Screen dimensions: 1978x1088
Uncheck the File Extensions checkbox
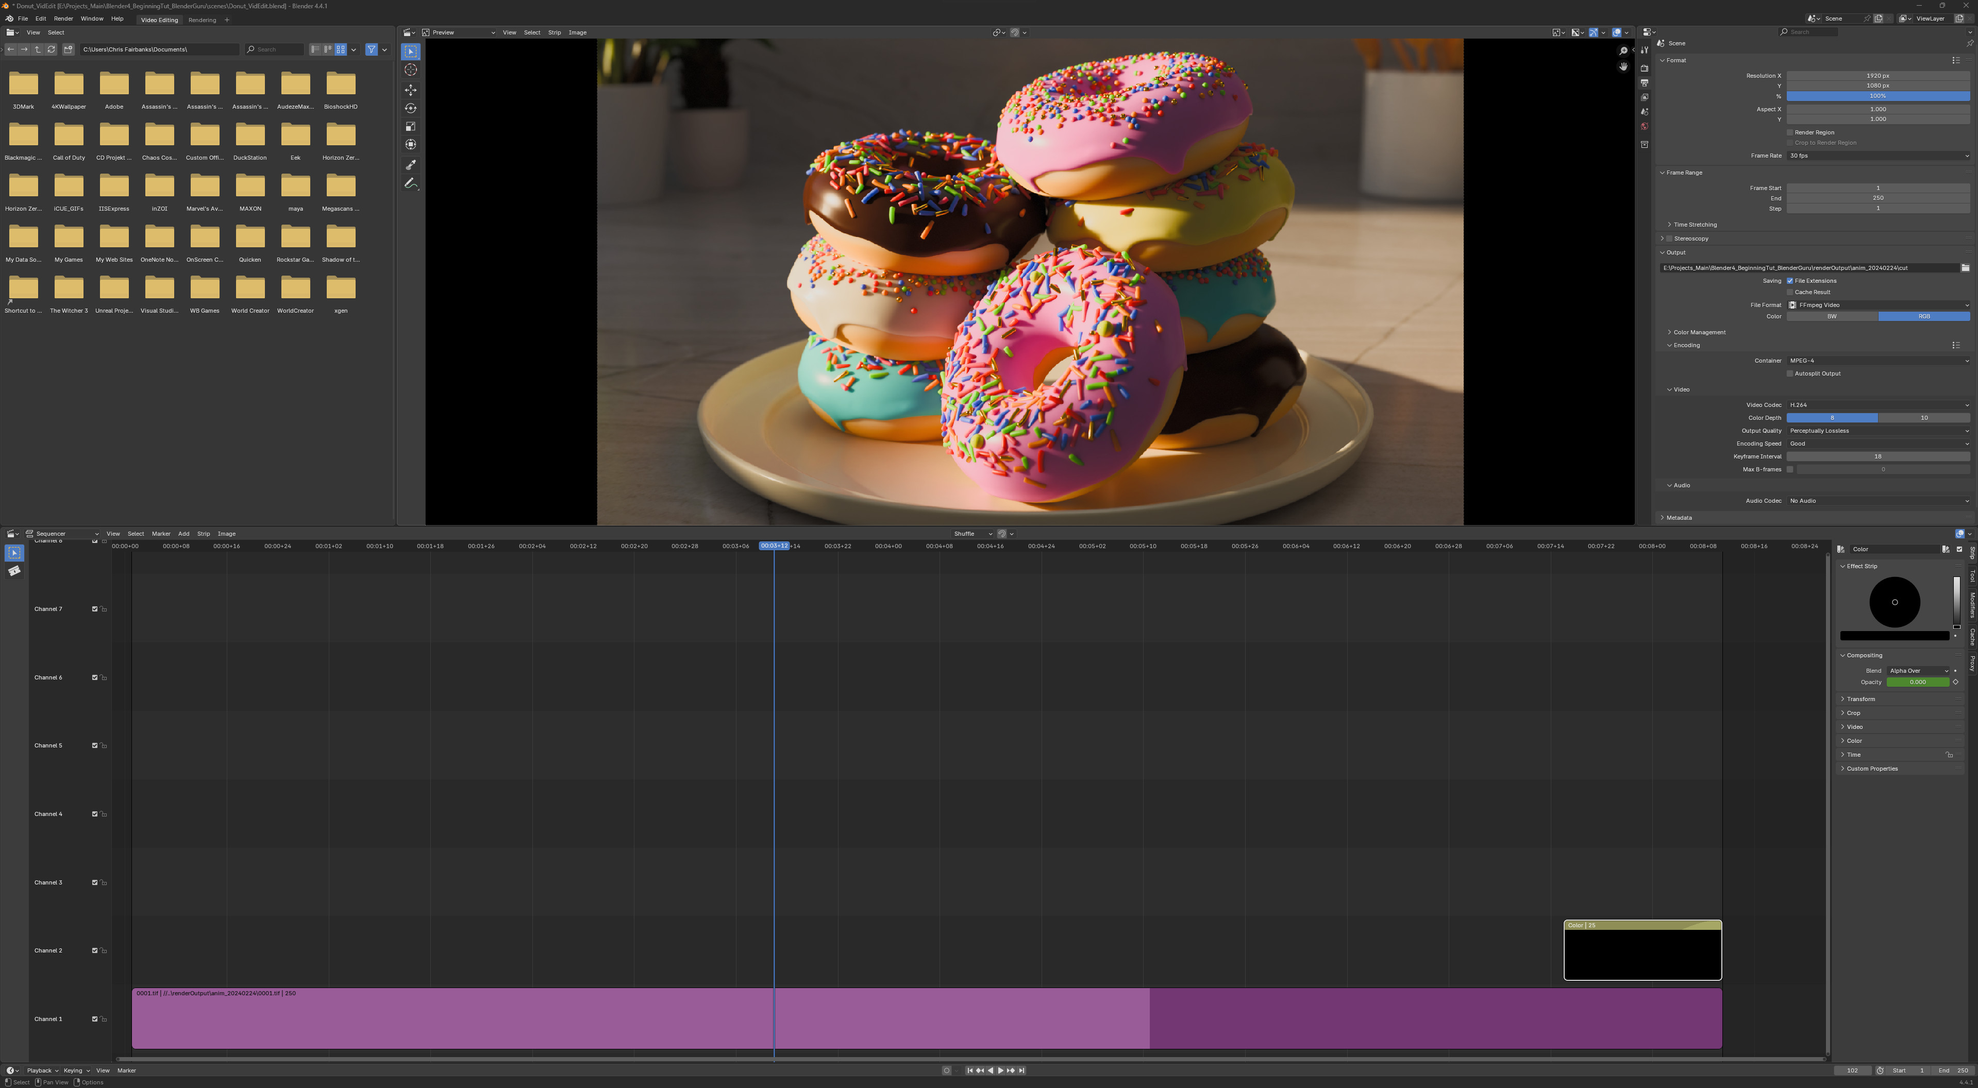(1790, 281)
